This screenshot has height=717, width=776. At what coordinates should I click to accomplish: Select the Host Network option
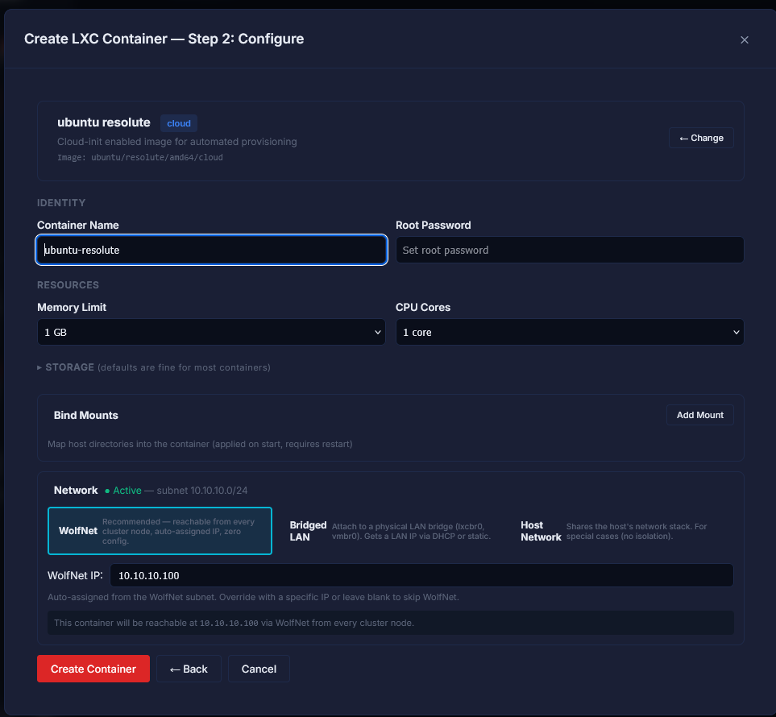pos(621,531)
